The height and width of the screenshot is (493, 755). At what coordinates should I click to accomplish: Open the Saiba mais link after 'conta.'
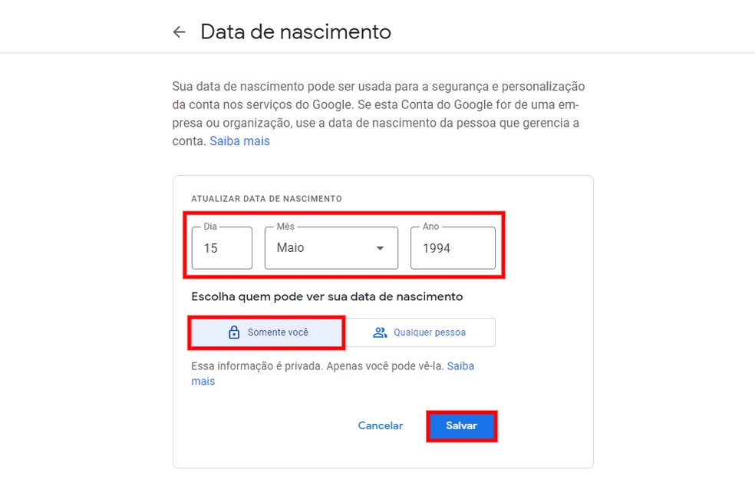239,141
